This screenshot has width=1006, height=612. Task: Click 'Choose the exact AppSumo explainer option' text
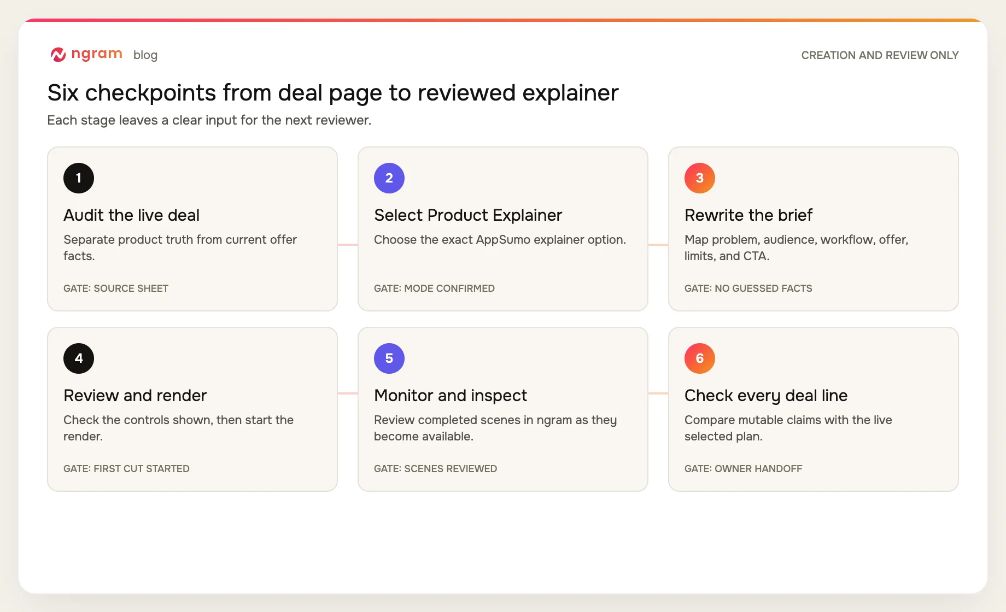[500, 239]
